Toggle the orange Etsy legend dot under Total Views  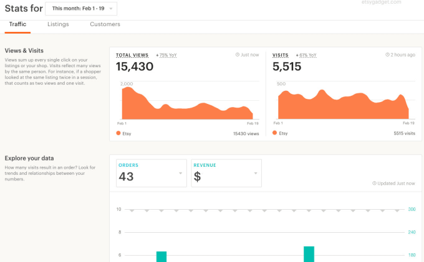(118, 133)
